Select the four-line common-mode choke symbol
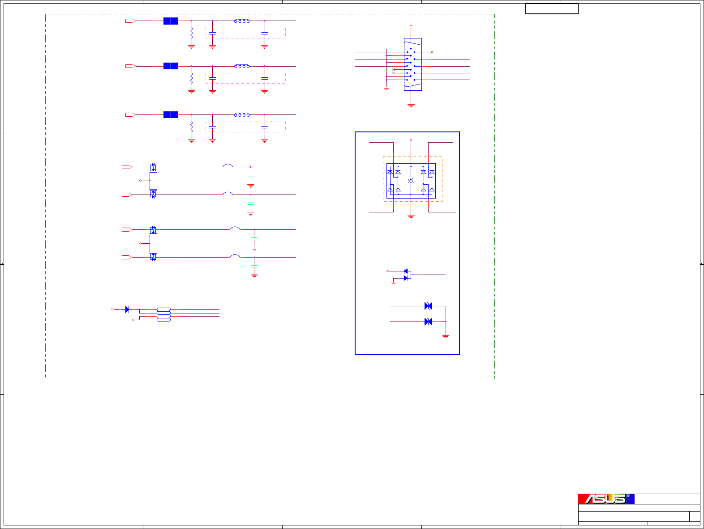 (x=163, y=315)
